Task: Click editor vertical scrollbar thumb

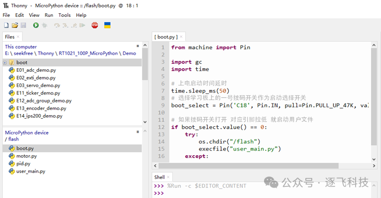Action: tap(374, 97)
